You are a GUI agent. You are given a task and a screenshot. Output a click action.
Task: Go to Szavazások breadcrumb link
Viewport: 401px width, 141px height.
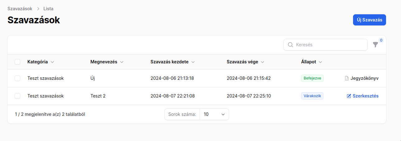pos(20,9)
